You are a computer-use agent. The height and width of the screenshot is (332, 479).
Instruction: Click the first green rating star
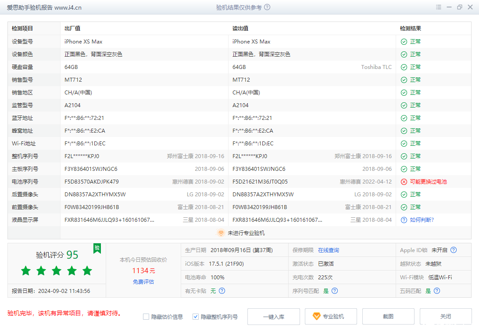26,271
